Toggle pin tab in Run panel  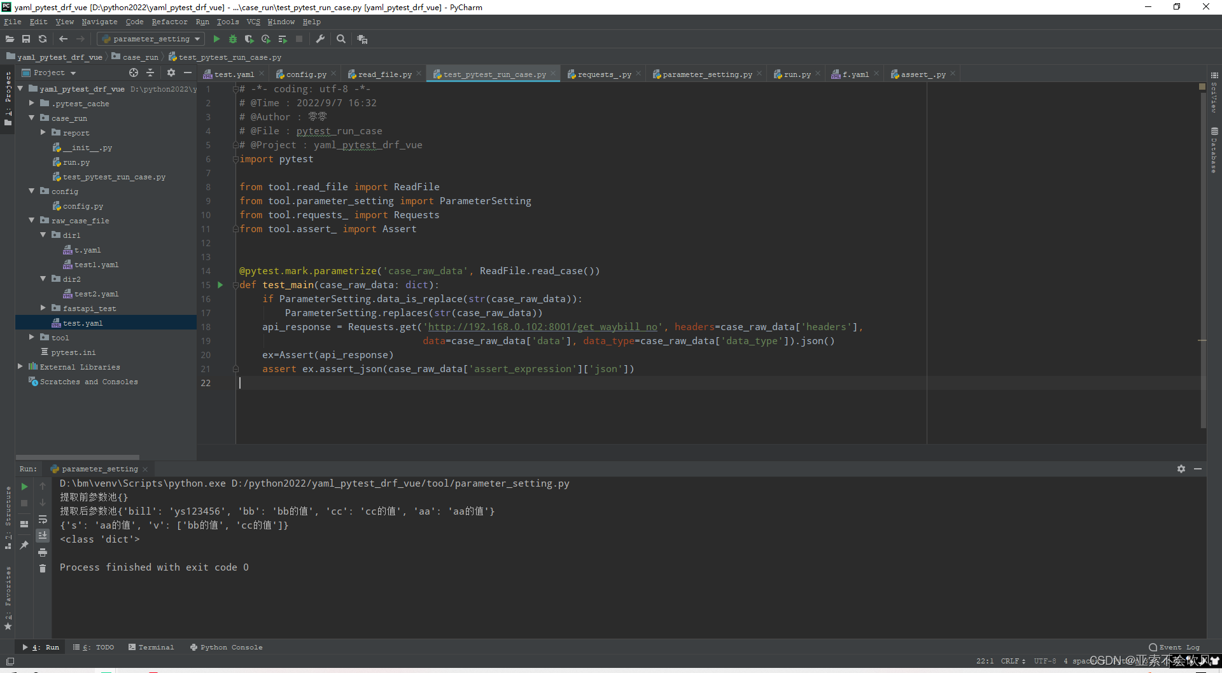[24, 545]
